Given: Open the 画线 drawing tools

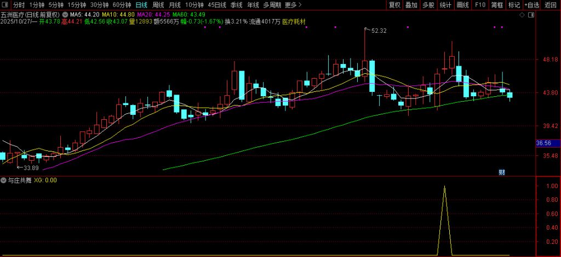Looking at the screenshot, I should 463,5.
